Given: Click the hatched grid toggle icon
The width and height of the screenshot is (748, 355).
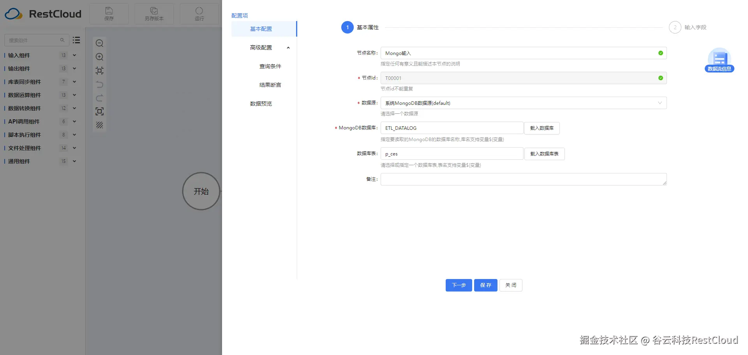Looking at the screenshot, I should [100, 125].
